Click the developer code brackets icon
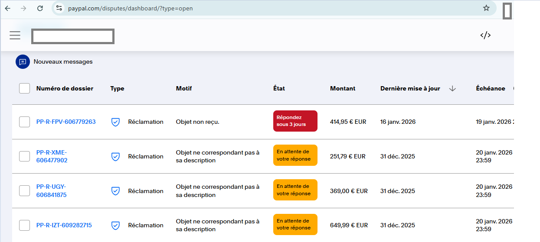The image size is (540, 242). 485,35
